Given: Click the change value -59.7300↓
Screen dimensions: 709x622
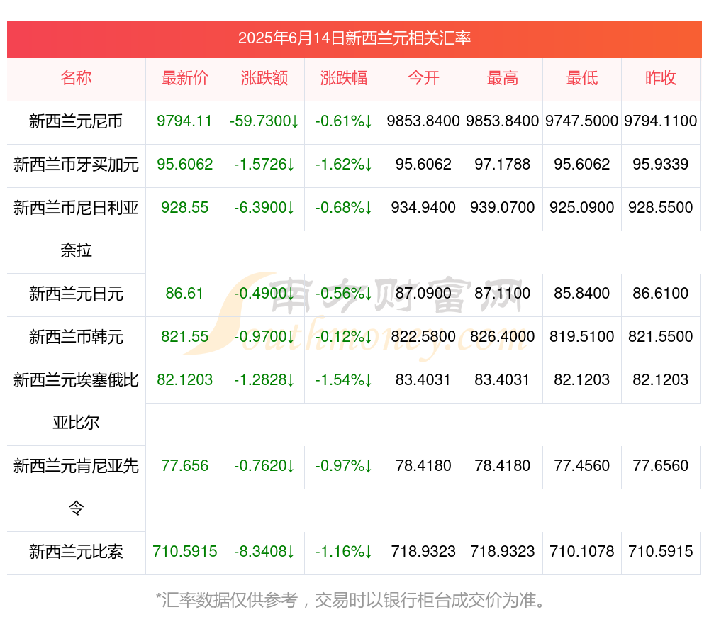Looking at the screenshot, I should click(264, 121).
